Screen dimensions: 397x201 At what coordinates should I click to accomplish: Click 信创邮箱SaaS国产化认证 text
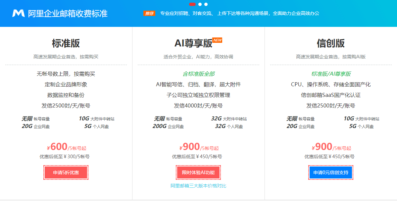pos(331,95)
